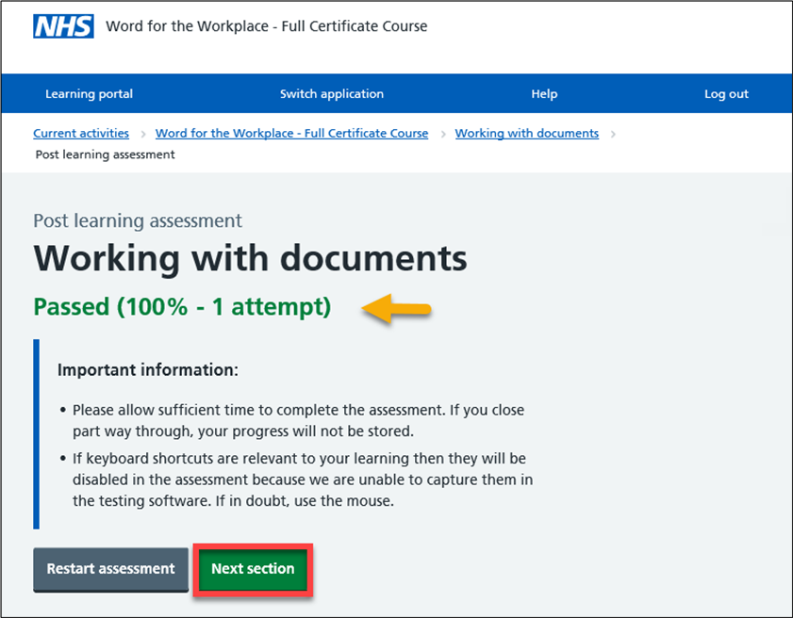Viewport: 793px width, 618px height.
Task: Click the course title in the header
Action: point(267,26)
